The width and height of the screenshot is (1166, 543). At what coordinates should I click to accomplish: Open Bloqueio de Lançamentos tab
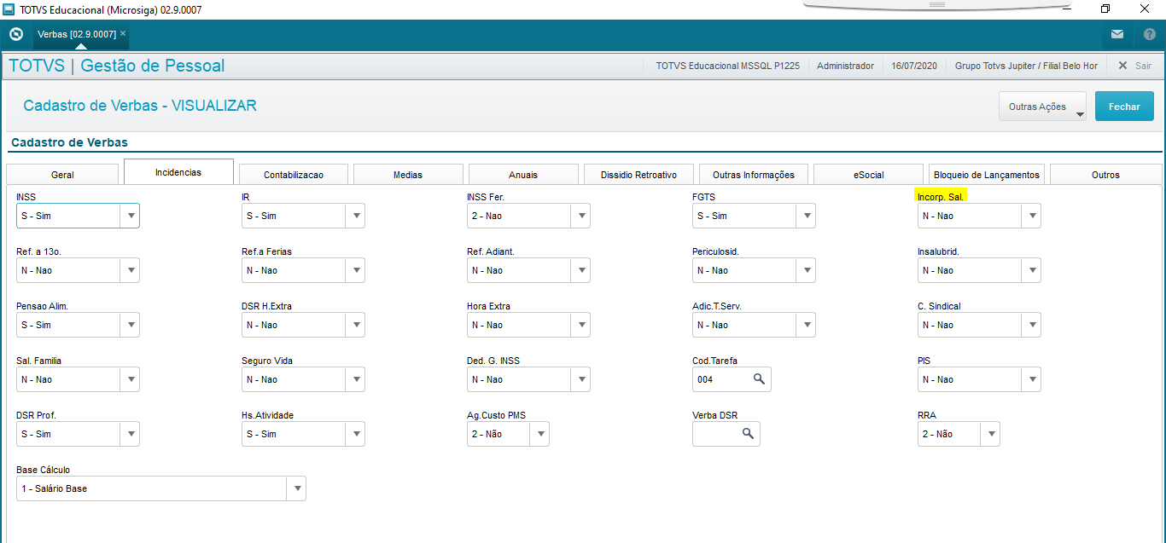pos(987,174)
